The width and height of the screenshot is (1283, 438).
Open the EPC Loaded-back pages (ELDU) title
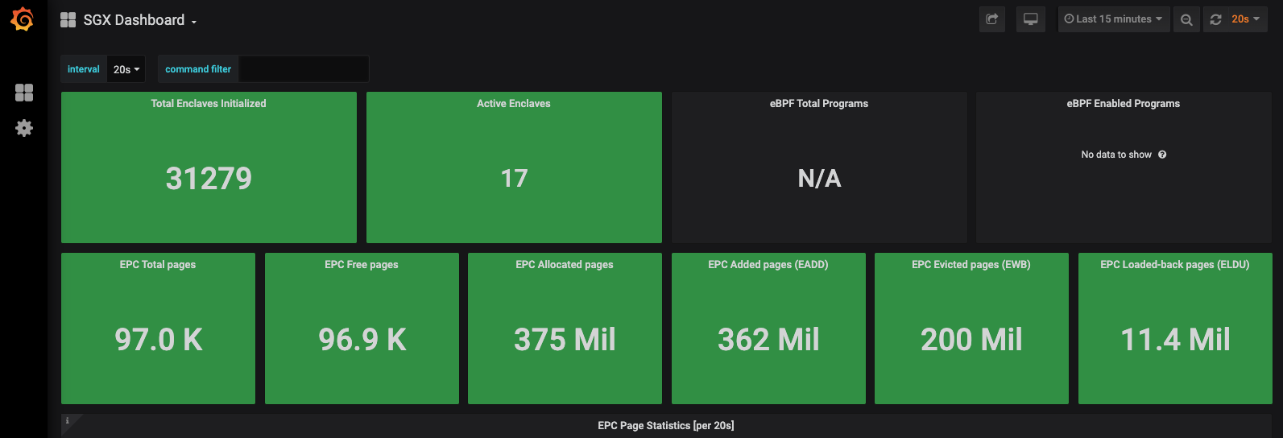(x=1175, y=265)
